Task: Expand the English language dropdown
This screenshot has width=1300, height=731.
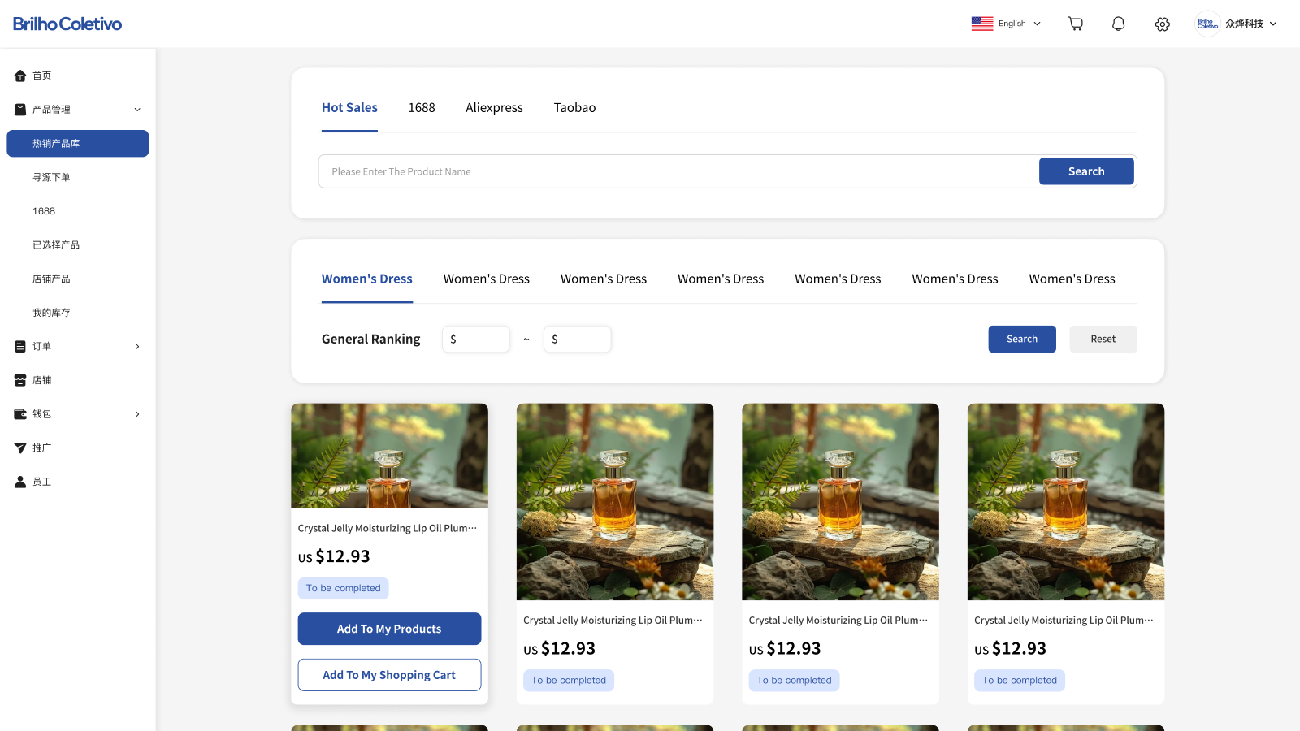Action: (1014, 23)
